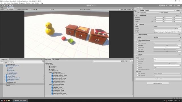This screenshot has width=182, height=102.
Task: Open the Tag dropdown in the Inspector
Action: coord(149,12)
